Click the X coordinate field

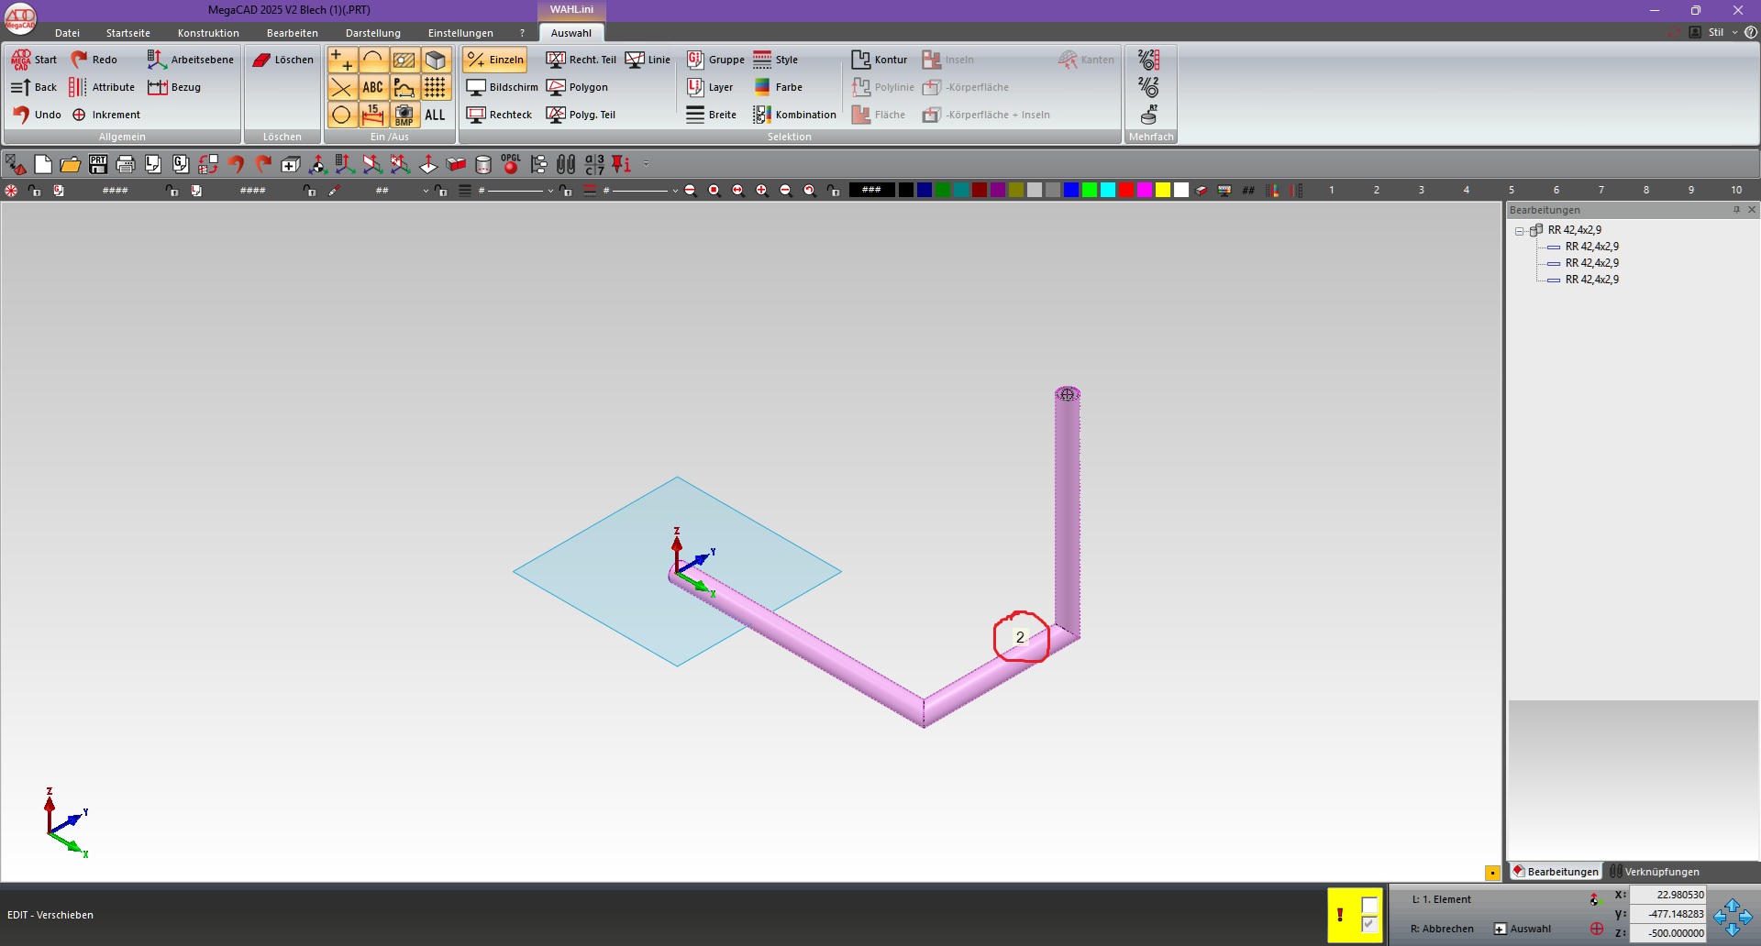pyautogui.click(x=1668, y=895)
